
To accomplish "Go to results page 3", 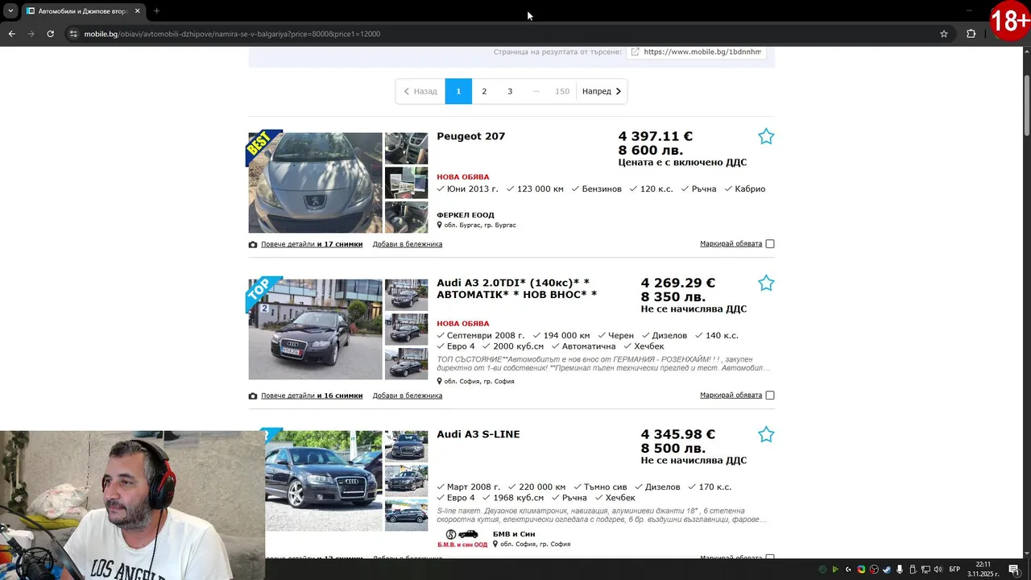I will point(510,91).
